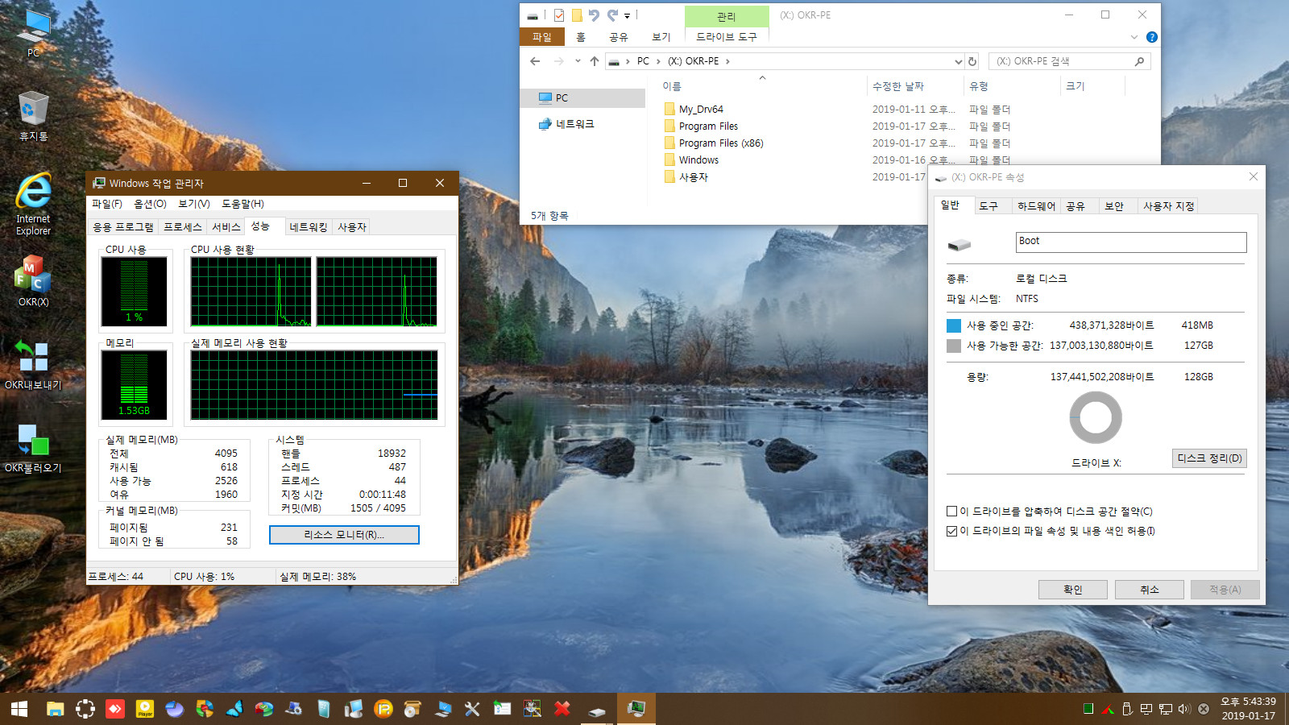The image size is (1289, 725).
Task: Open the OKR내보내기 desktop icon
Action: (33, 364)
